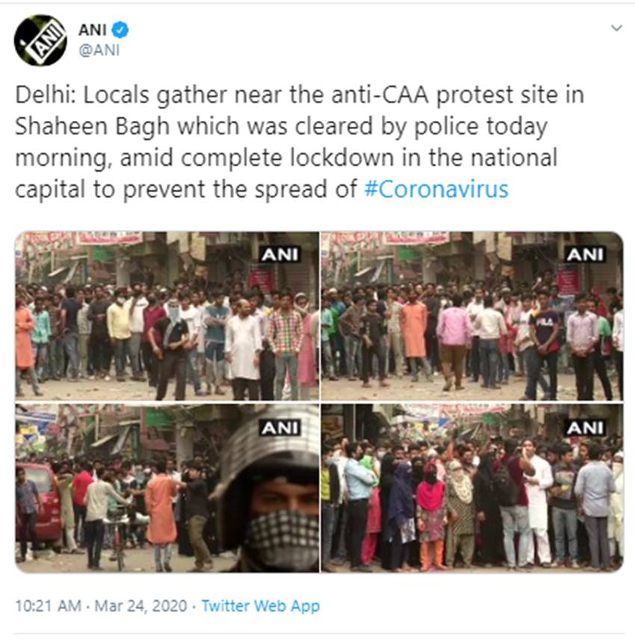Click the blue verified badge beside ANI

120,30
